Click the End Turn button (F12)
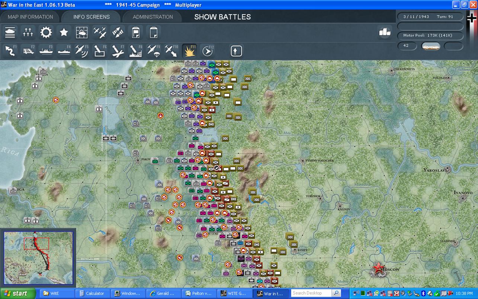The height and width of the screenshot is (299, 478). click(207, 51)
